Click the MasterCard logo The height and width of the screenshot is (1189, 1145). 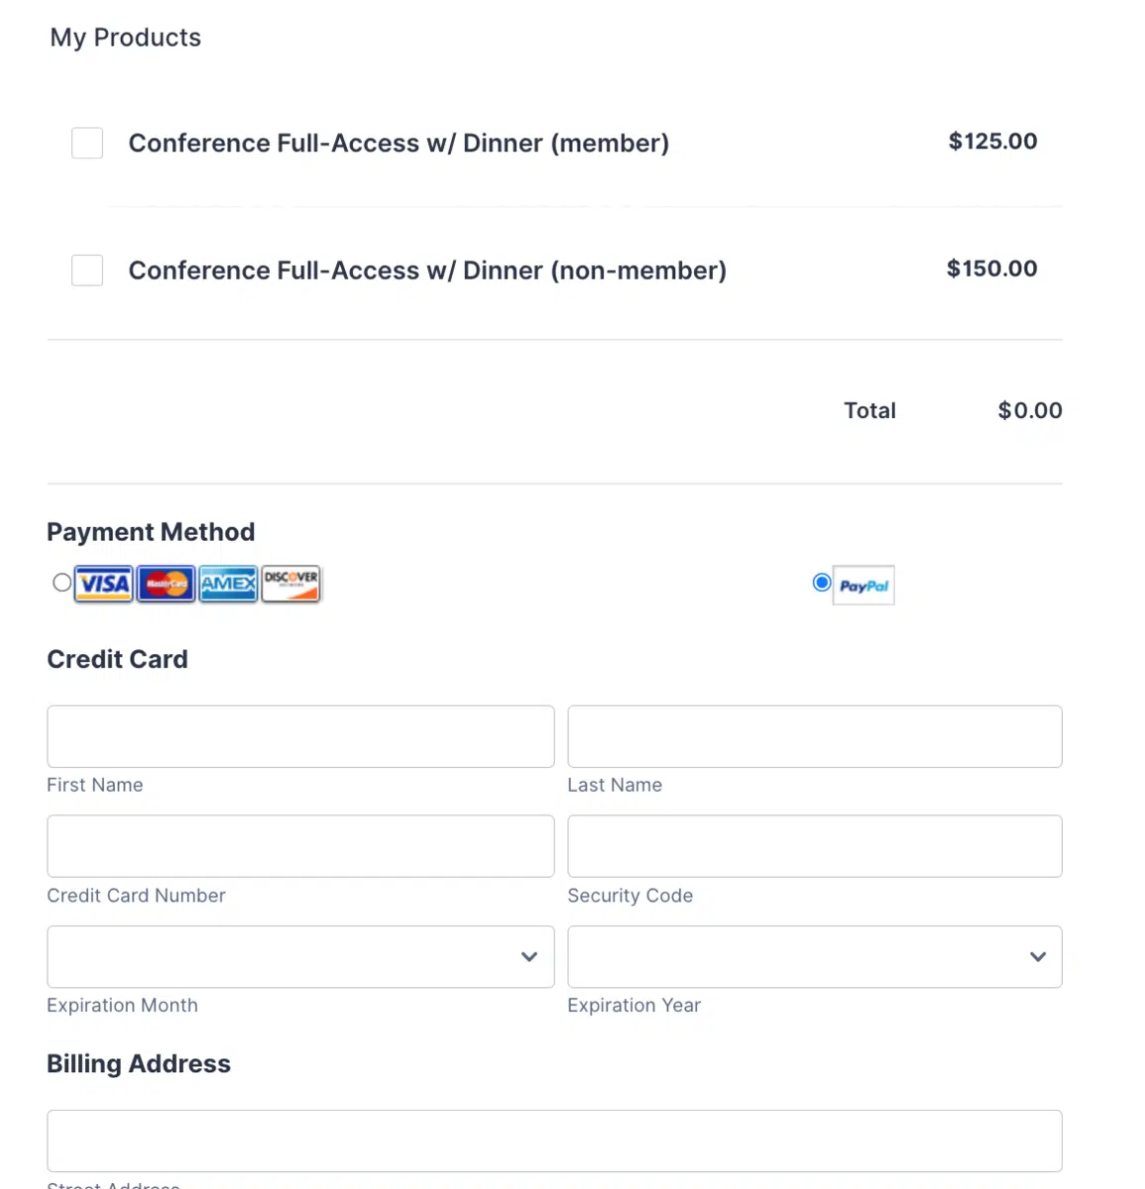(x=167, y=584)
